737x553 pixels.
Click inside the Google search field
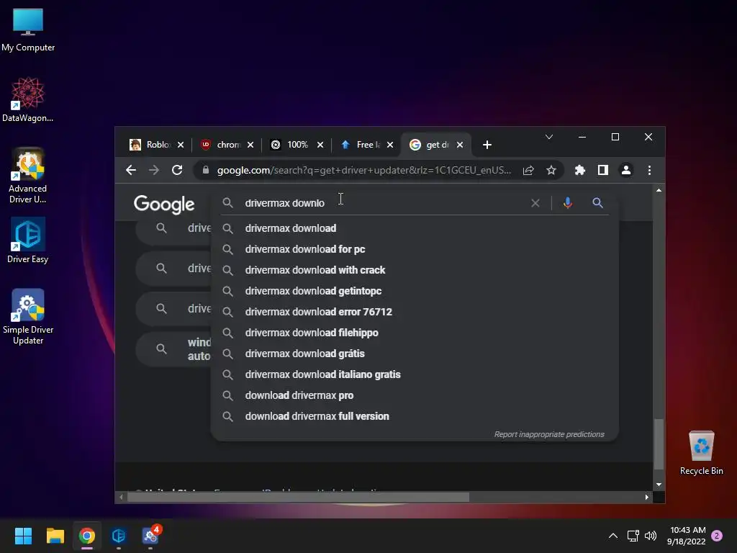(383, 203)
